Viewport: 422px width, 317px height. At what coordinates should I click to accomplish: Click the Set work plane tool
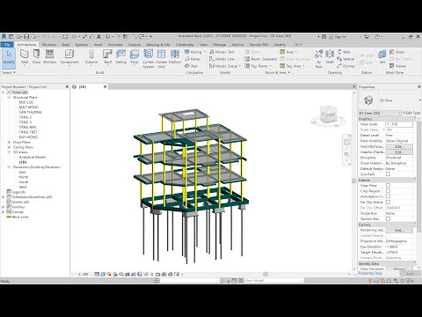click(x=382, y=56)
